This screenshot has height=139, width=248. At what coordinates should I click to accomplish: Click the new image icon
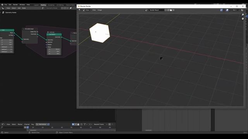[168, 10]
